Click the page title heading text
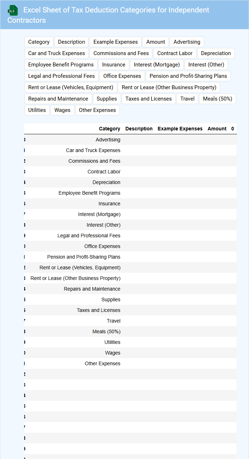This screenshot has width=249, height=459. coord(108,15)
